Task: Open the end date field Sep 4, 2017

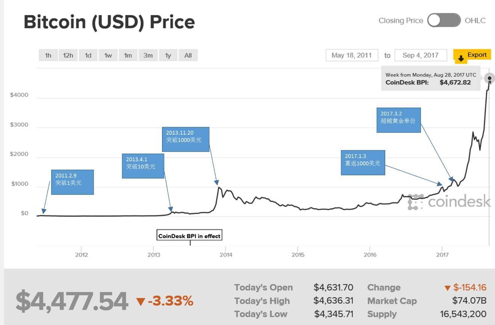Action: (421, 55)
